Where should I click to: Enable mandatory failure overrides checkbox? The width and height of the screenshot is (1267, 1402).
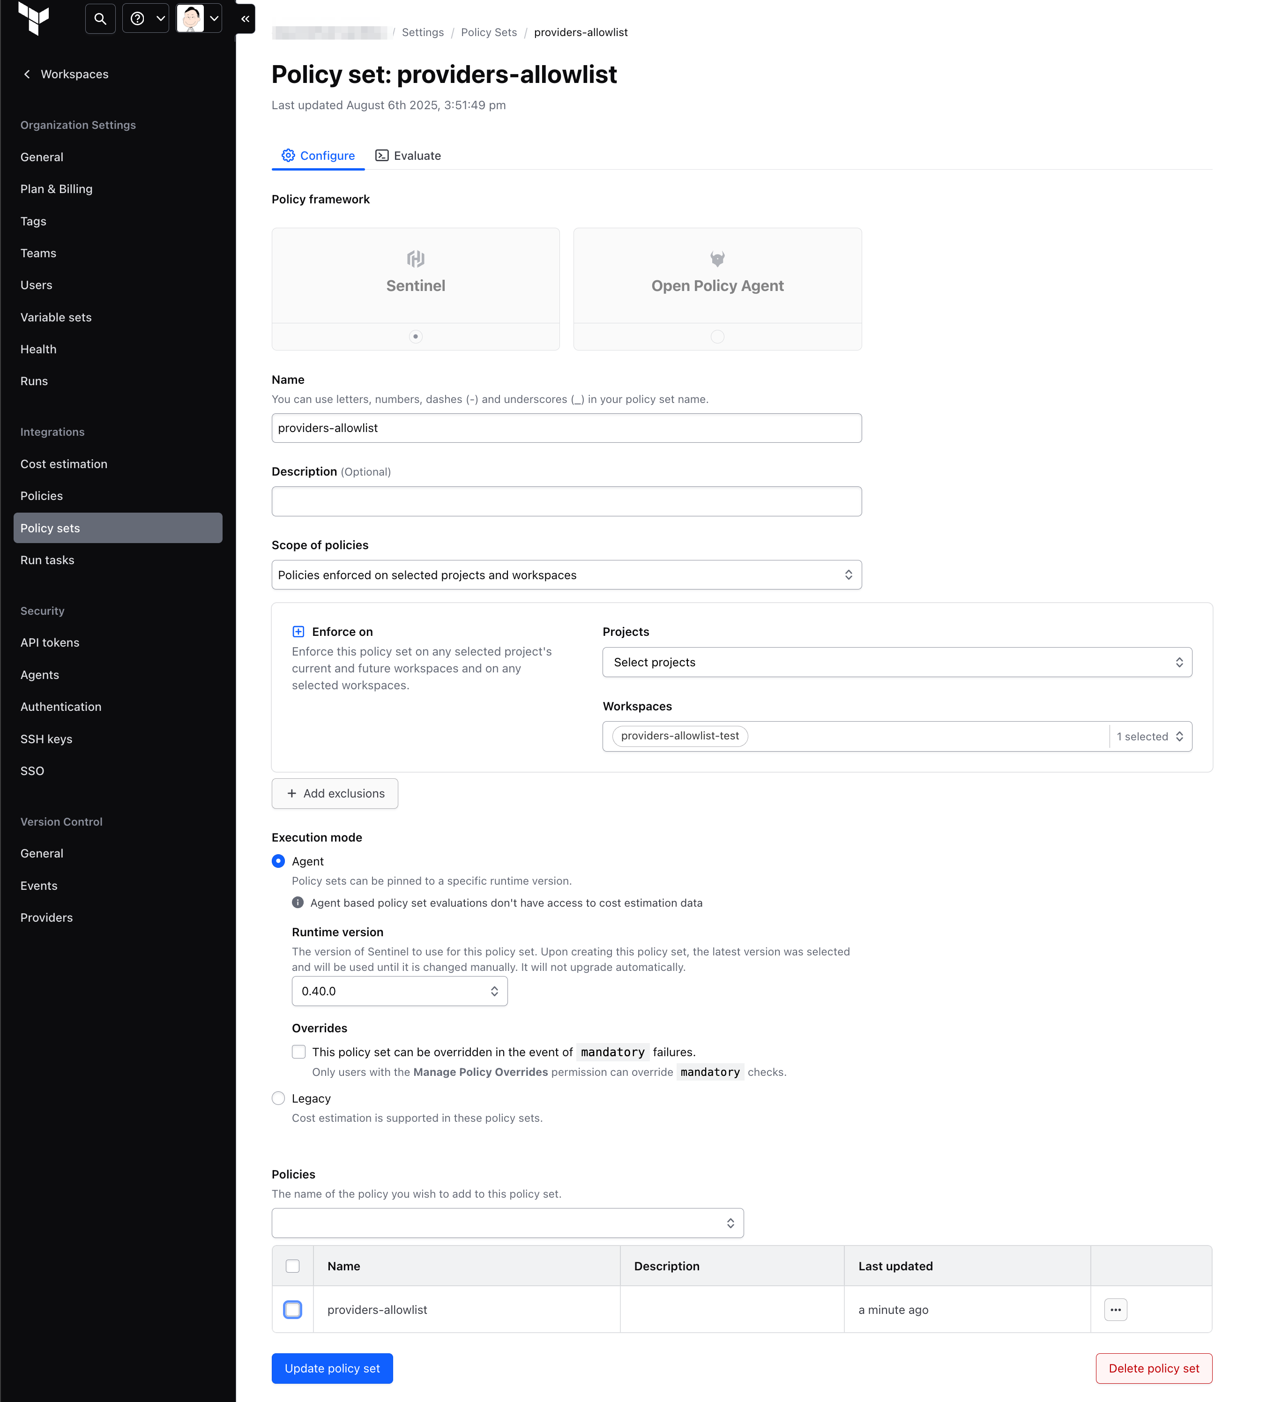point(298,1051)
